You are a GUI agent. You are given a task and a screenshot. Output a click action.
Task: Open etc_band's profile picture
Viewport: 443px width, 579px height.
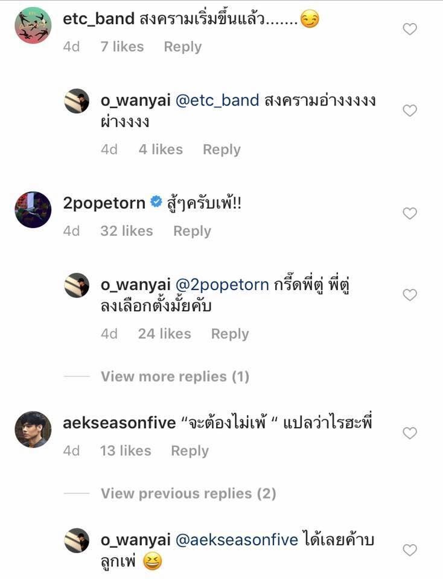click(x=33, y=25)
